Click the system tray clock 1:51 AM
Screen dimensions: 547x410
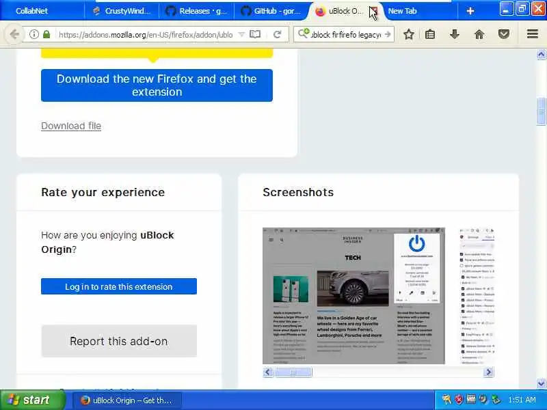[x=522, y=400]
